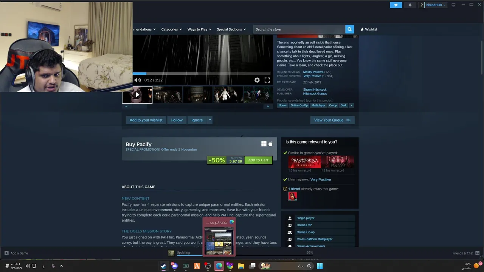Screen dimensions: 484x272
Task: Open File Explorer from the taskbar
Action: (x=241, y=266)
